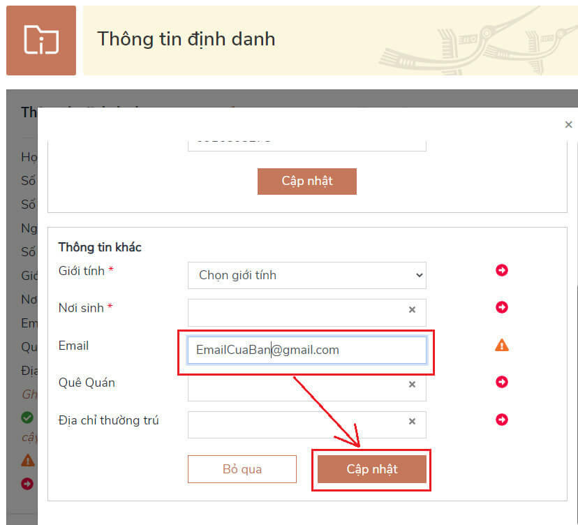
Task: Click inside Địa chỉ thường trú input
Action: click(x=297, y=424)
